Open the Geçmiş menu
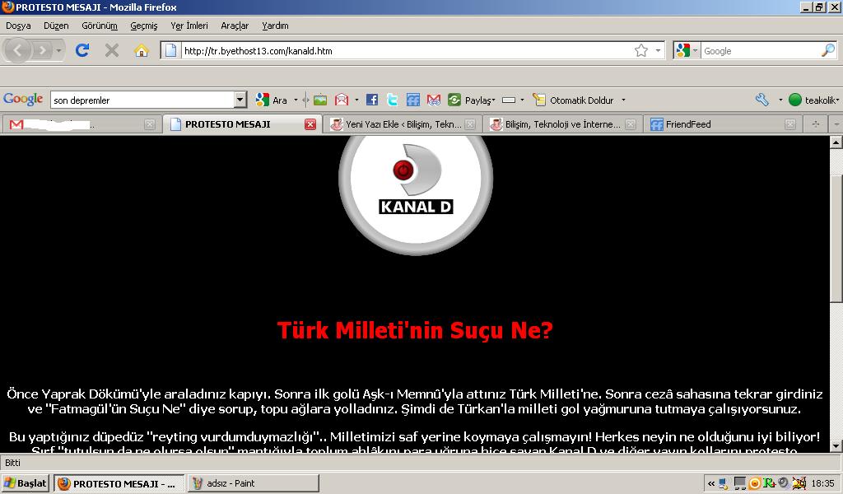 coord(143,26)
